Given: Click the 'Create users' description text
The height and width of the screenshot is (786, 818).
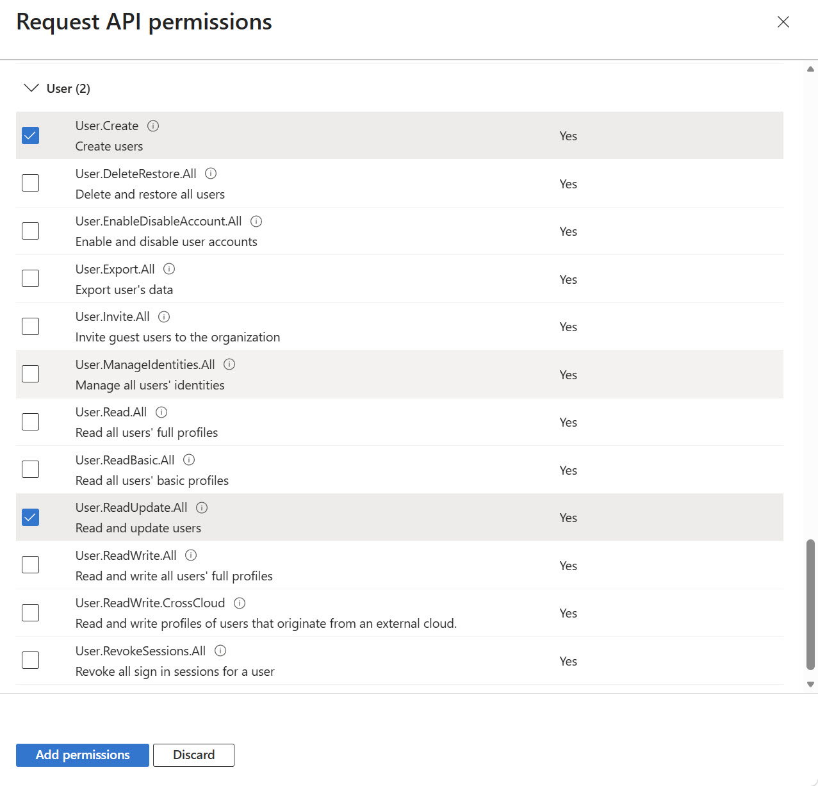Looking at the screenshot, I should click(x=109, y=147).
